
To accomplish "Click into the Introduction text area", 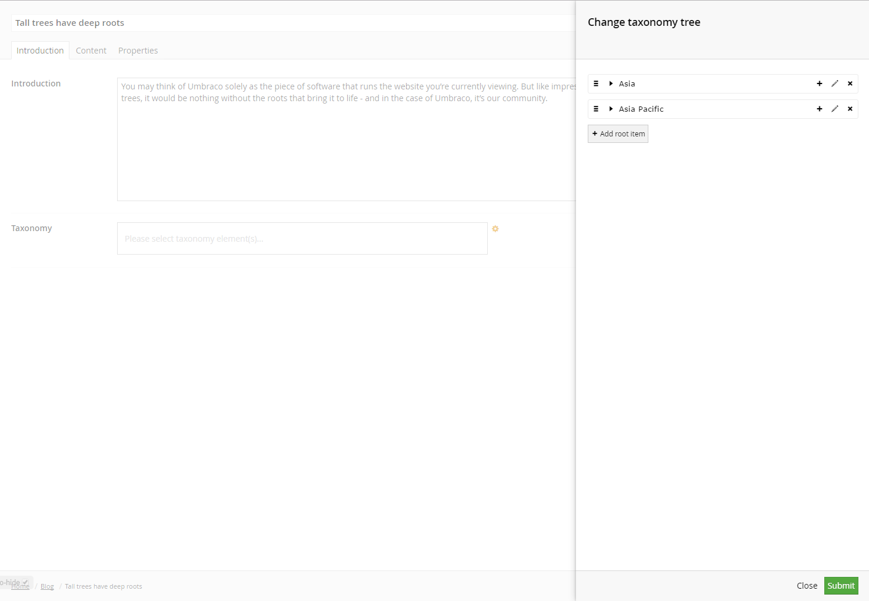I will pyautogui.click(x=346, y=139).
